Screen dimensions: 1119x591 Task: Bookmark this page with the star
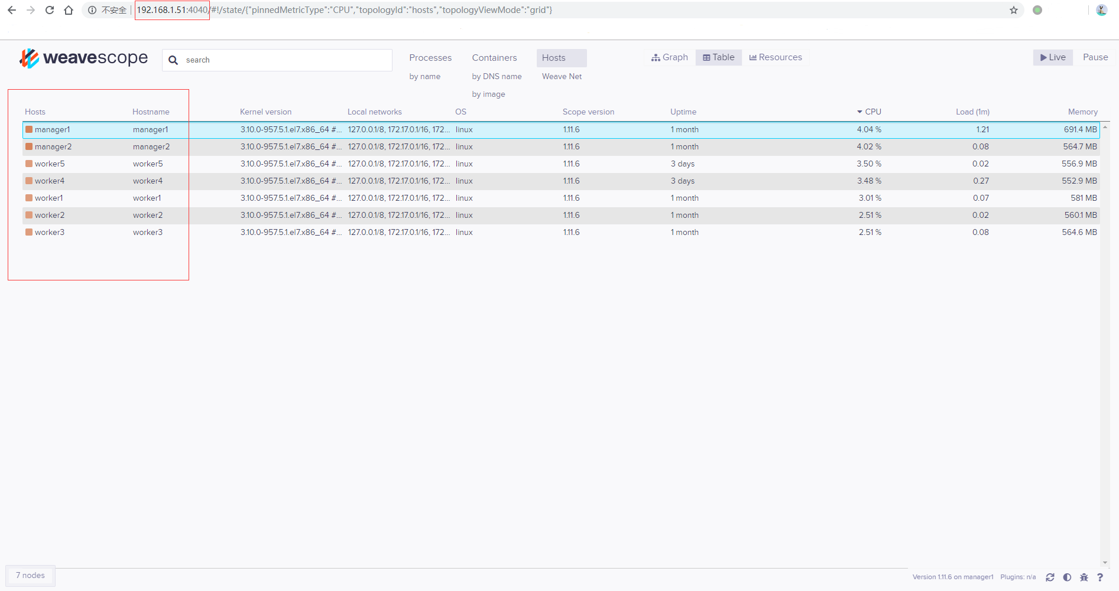(1014, 10)
